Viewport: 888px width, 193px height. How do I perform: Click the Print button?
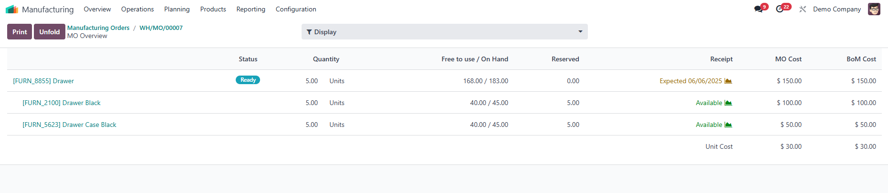pos(20,32)
